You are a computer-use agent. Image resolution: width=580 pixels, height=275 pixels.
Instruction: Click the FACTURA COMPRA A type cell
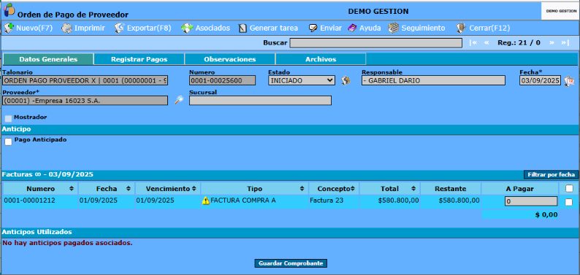254,201
